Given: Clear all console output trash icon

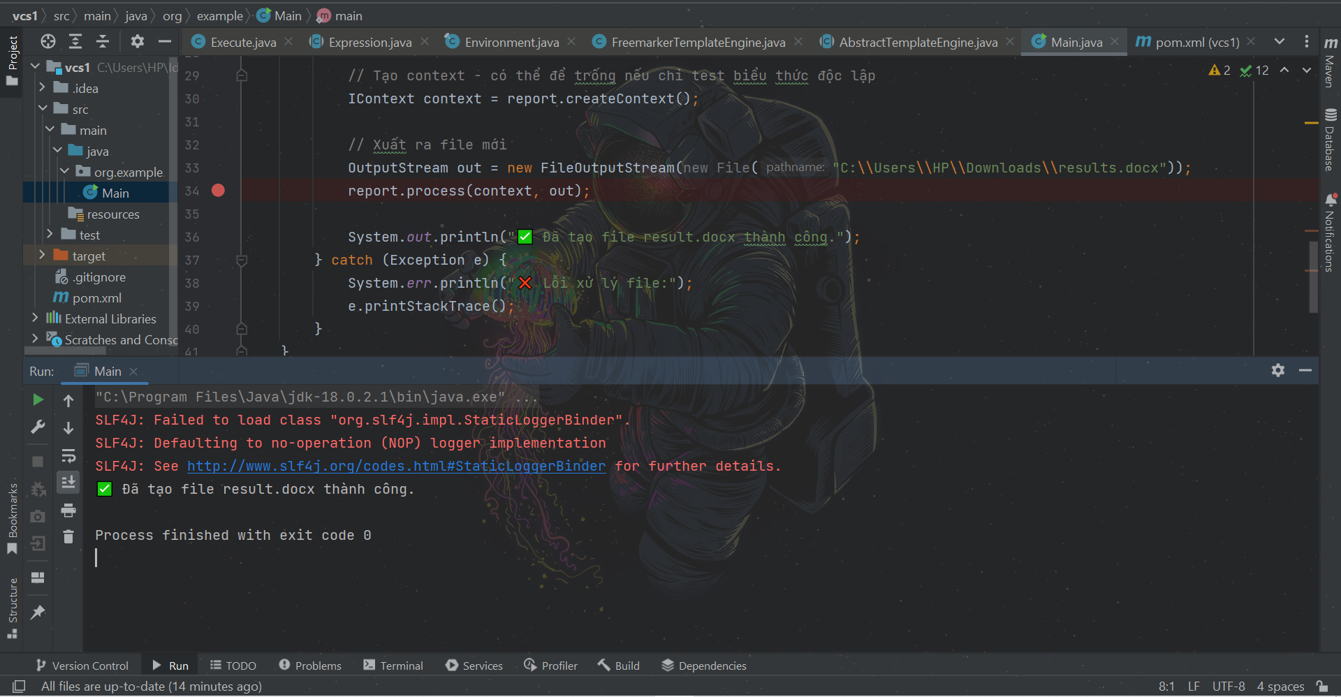Looking at the screenshot, I should [68, 536].
